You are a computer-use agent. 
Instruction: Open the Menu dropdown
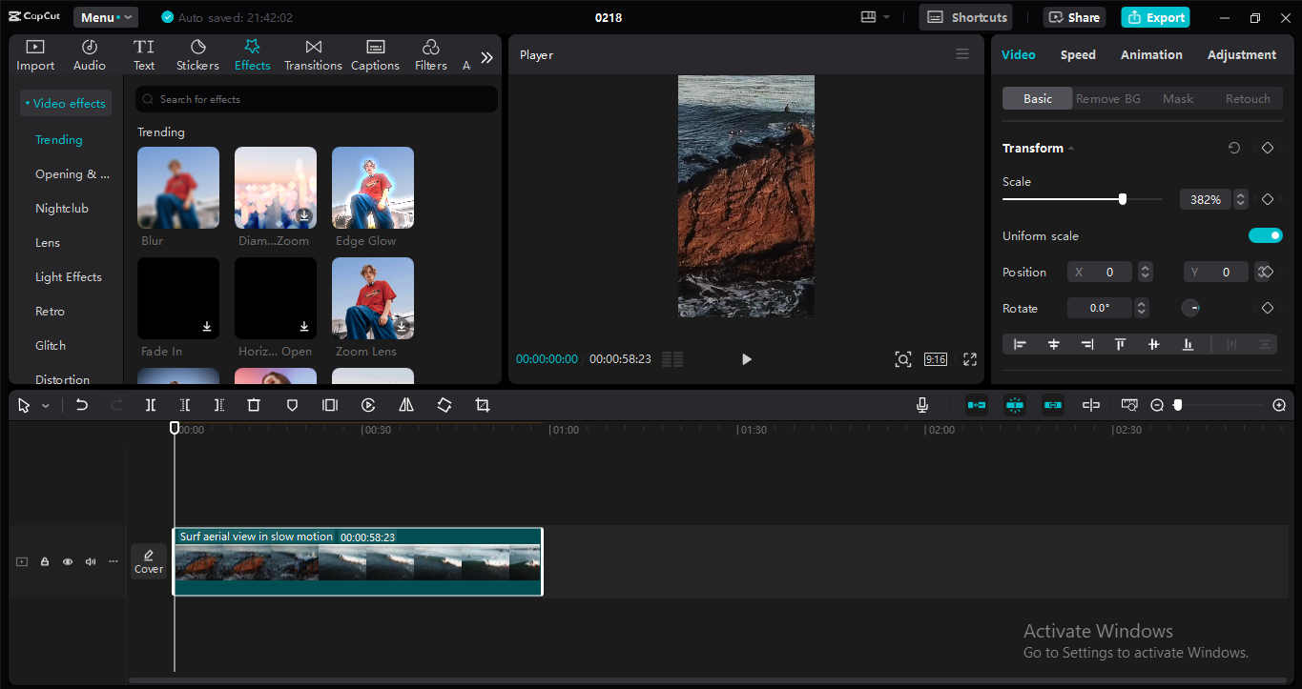pyautogui.click(x=105, y=17)
